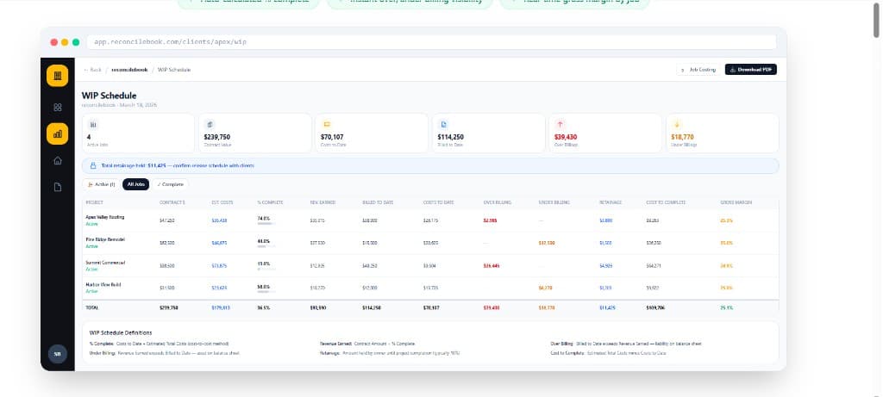Screen dimensions: 883x397
Task: Select the bar chart icon in sidebar
Action: point(58,133)
